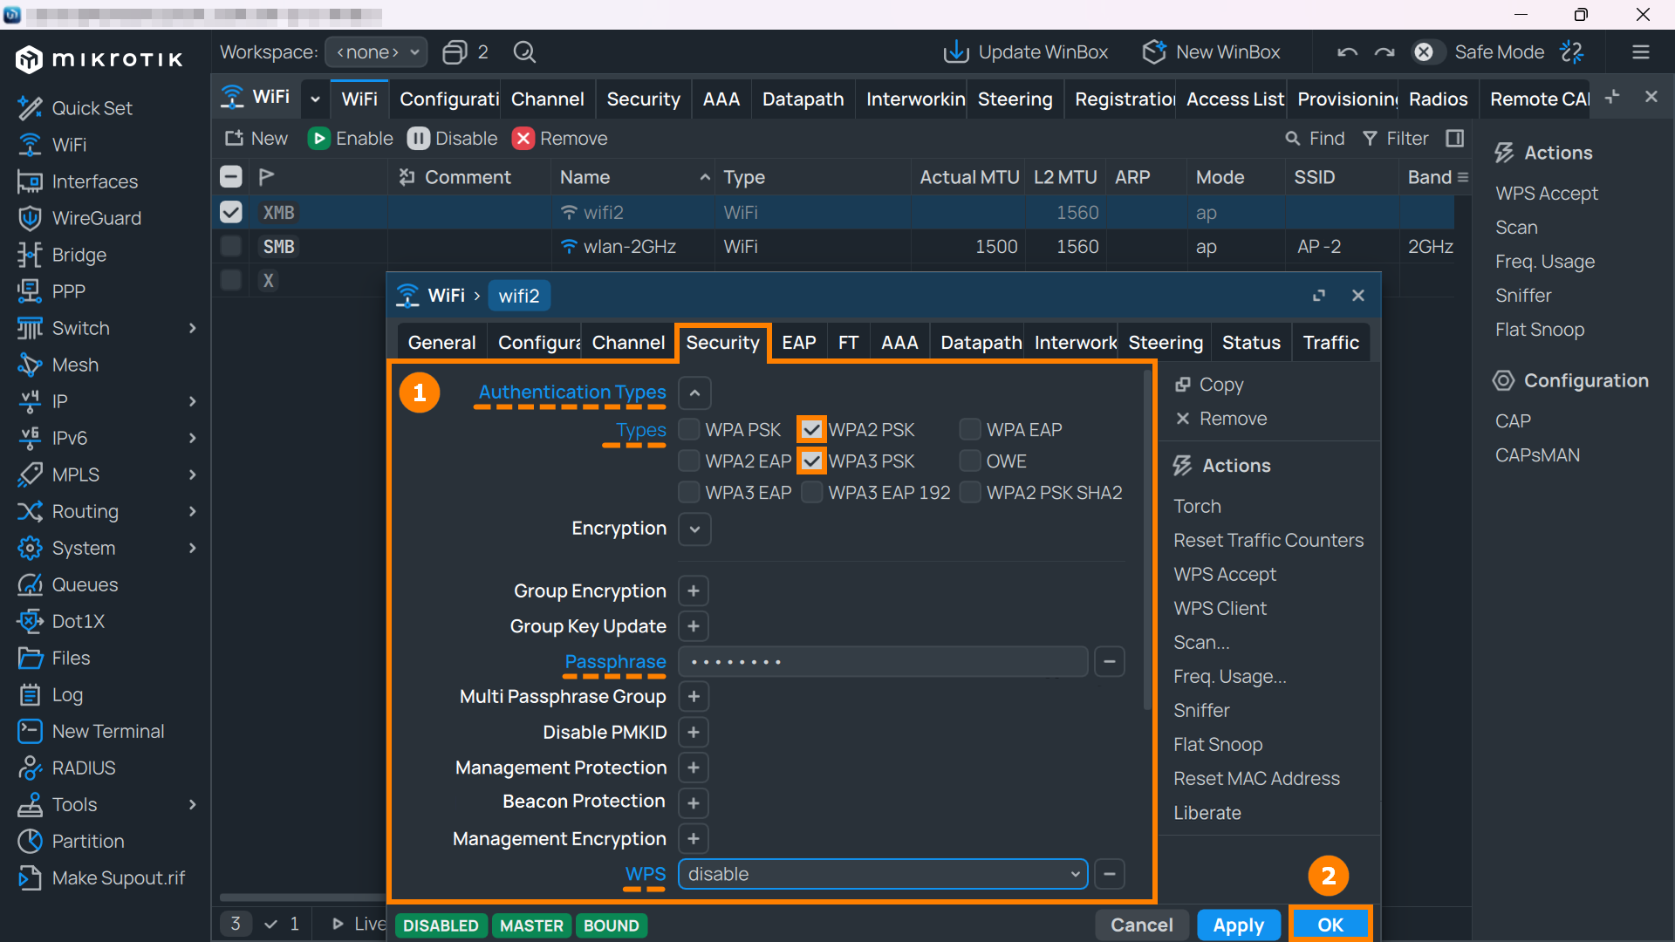Viewport: 1675px width, 942px height.
Task: Click the redo arrow icon
Action: 1384,52
